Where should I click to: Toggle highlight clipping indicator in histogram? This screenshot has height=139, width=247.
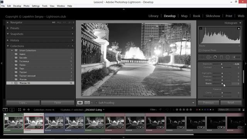coord(239,29)
